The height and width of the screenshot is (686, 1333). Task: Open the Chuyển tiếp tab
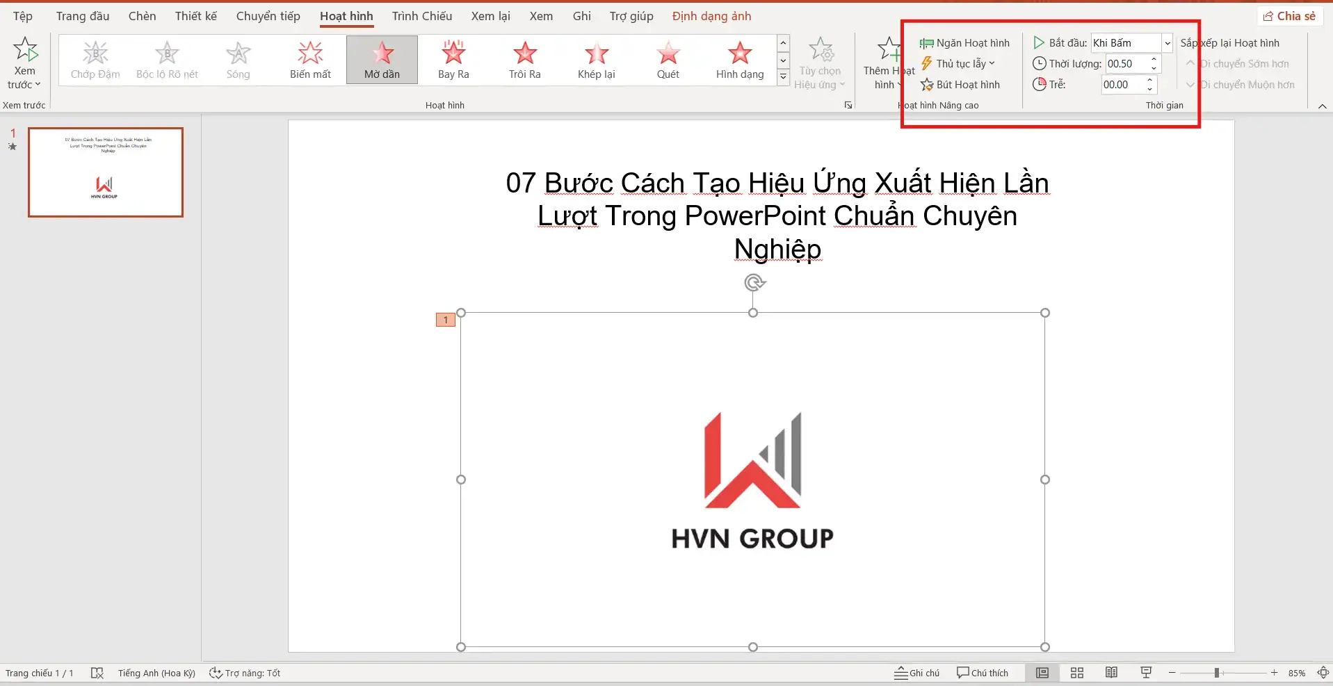[x=268, y=16]
